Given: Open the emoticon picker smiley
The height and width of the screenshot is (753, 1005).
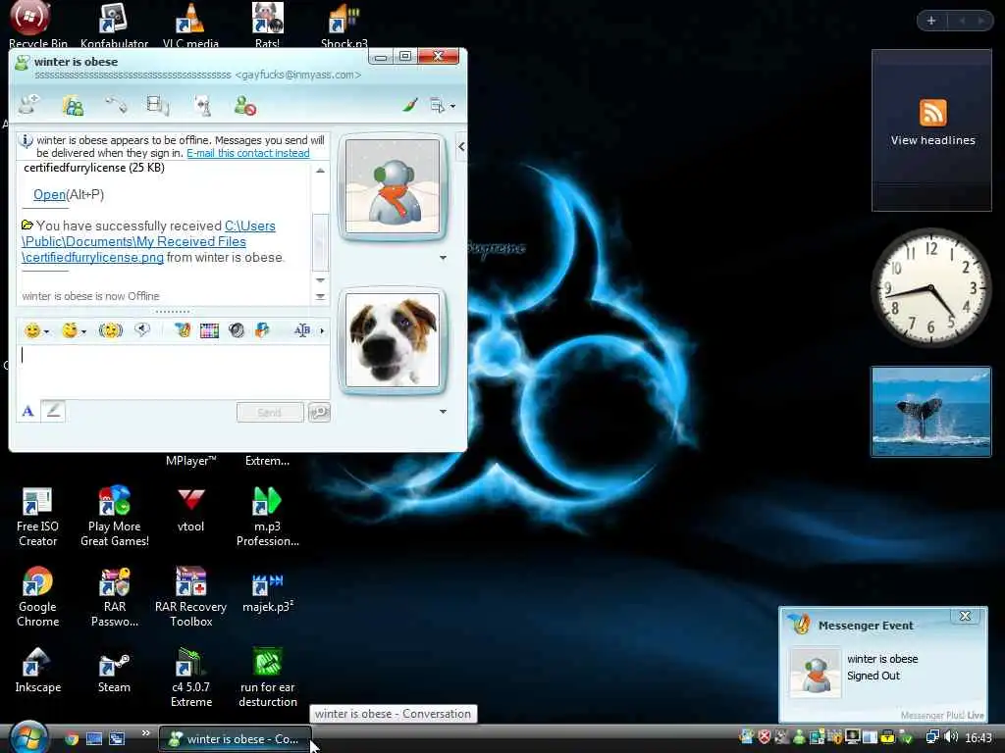Looking at the screenshot, I should coord(31,330).
